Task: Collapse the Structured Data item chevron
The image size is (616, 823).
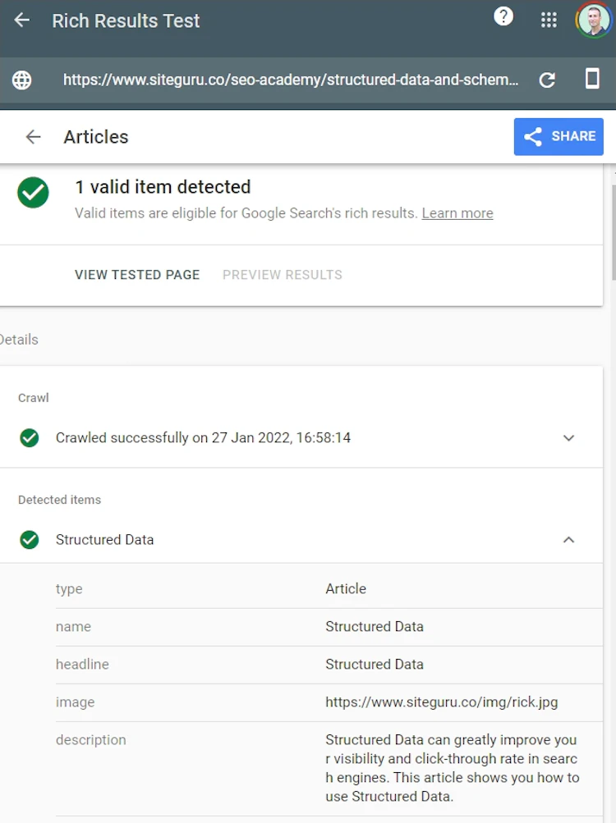Action: pyautogui.click(x=568, y=540)
